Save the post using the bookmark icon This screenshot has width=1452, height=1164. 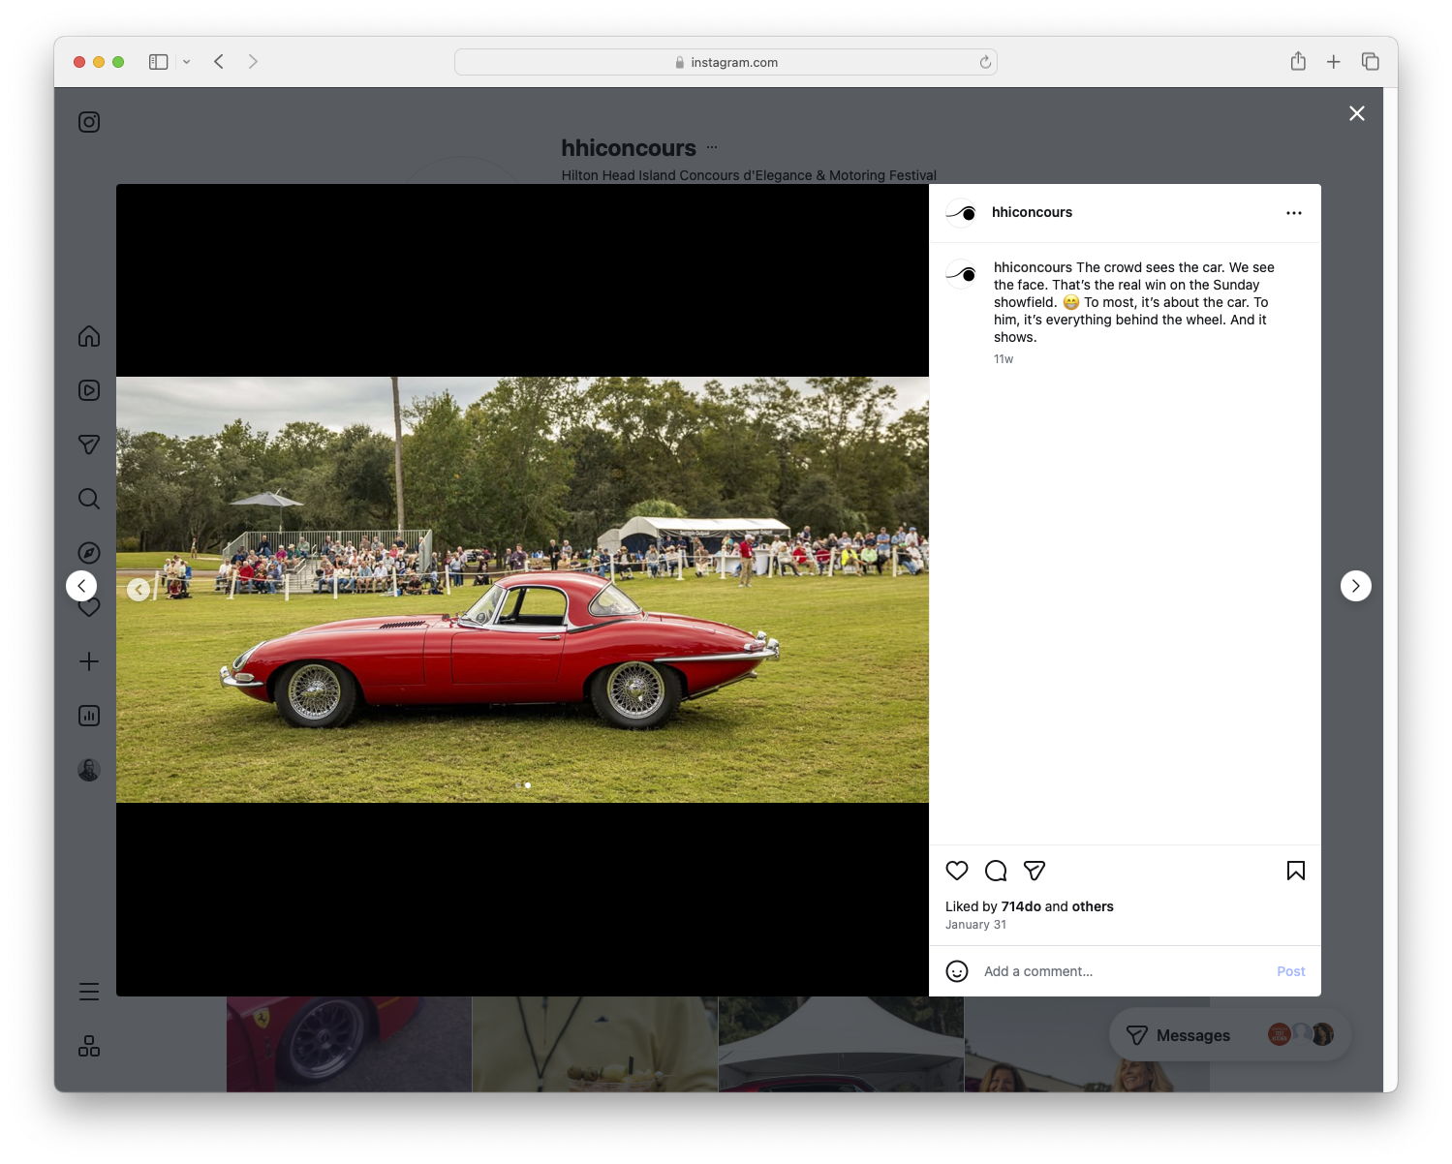pos(1295,871)
